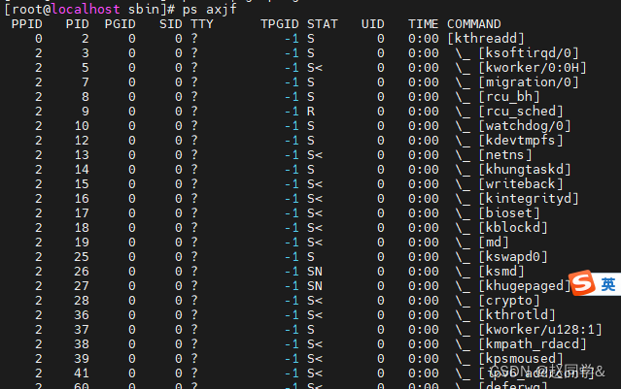The image size is (621, 389).
Task: Select the [kintegrityd] process name
Action: 529,199
